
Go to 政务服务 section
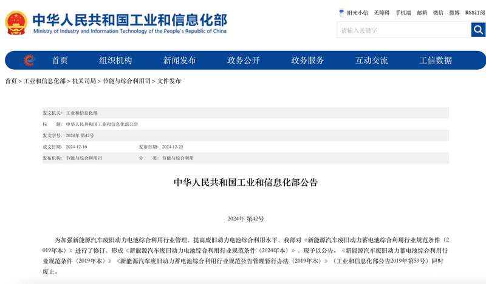(307, 61)
